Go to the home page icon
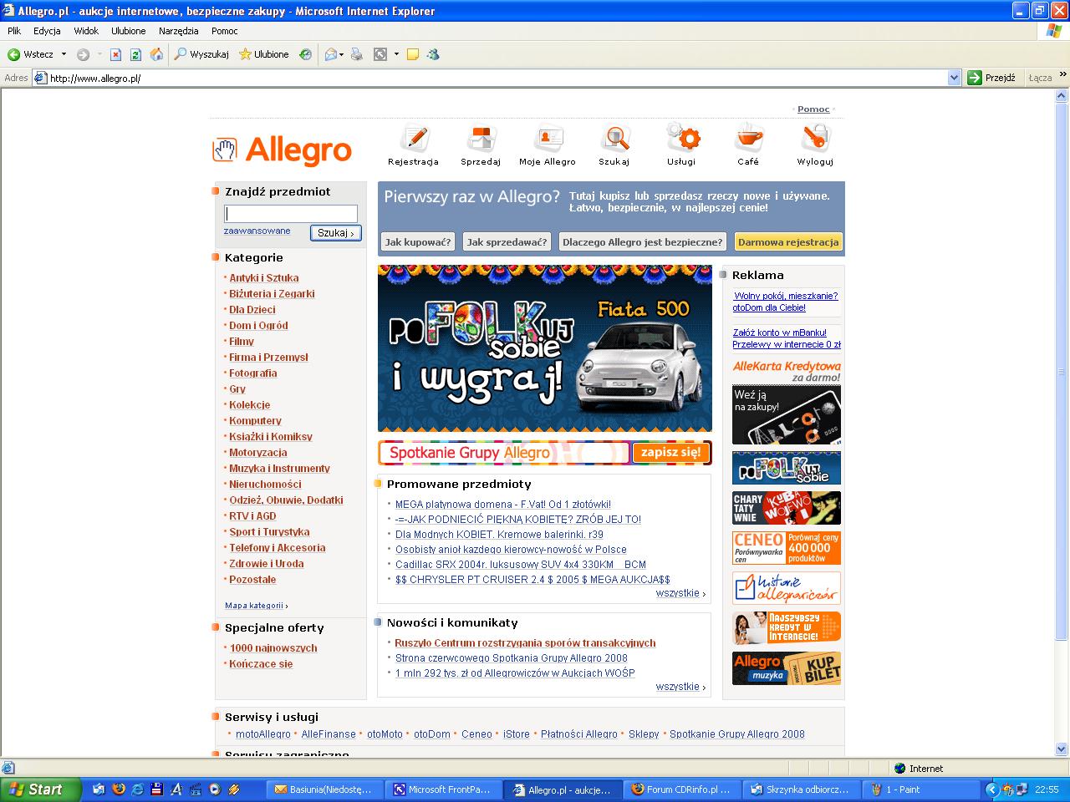1070x802 pixels. click(x=156, y=54)
